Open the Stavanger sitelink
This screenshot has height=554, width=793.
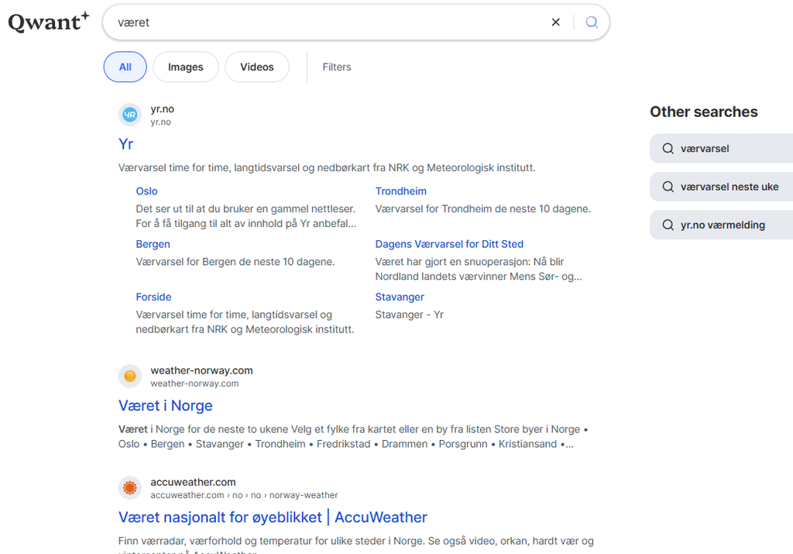[400, 297]
